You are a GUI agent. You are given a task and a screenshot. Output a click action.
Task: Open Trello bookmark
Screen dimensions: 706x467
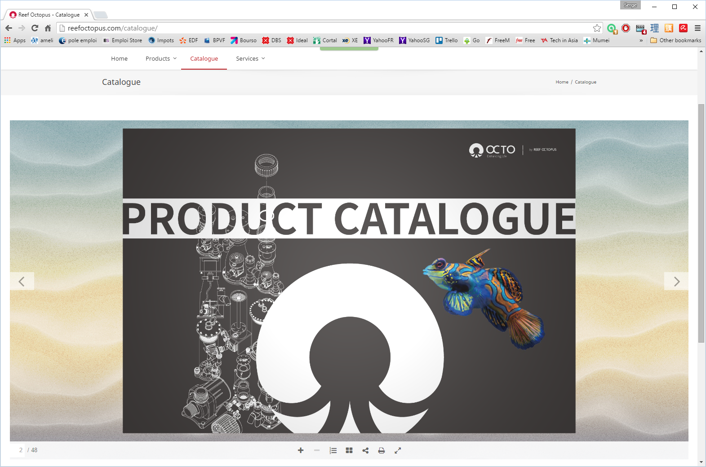[x=447, y=40]
